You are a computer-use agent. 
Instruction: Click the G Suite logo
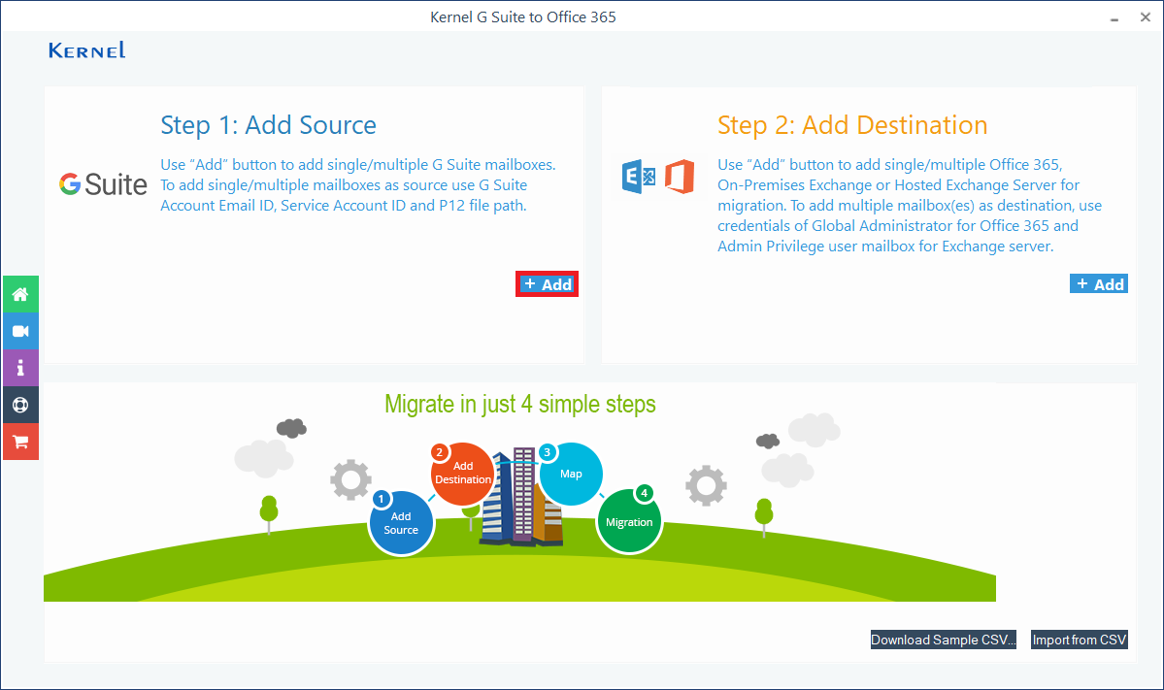[x=103, y=184]
